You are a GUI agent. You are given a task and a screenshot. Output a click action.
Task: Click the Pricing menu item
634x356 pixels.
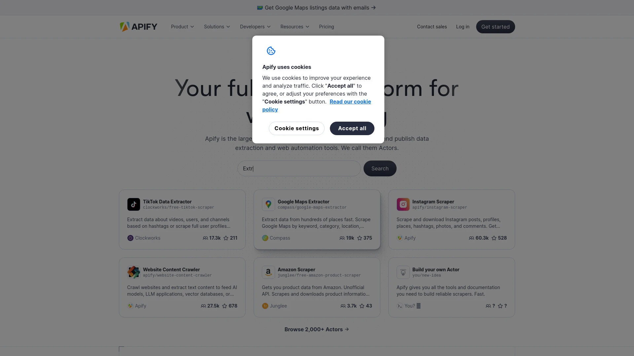[327, 26]
